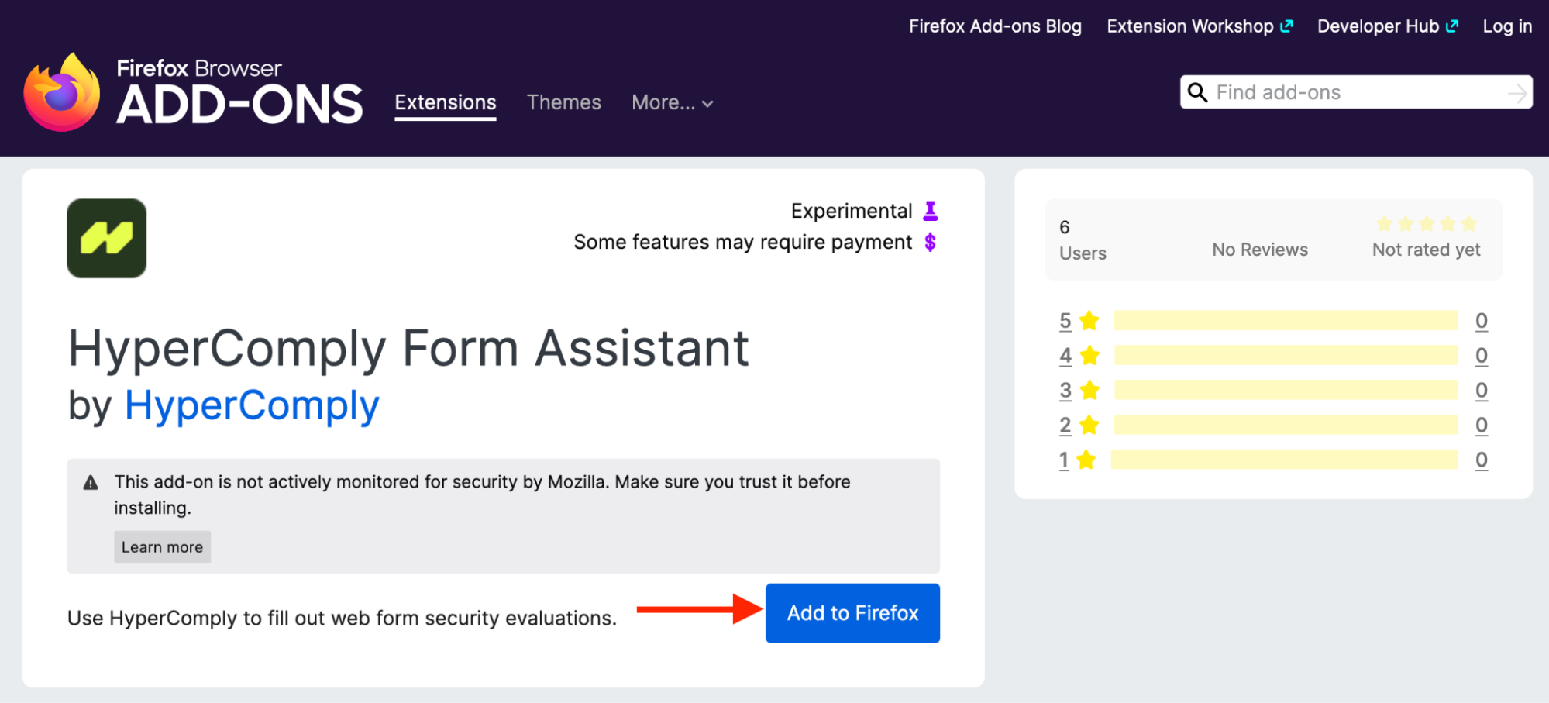Click the Experimental flask icon
Image resolution: width=1549 pixels, height=703 pixels.
pos(931,211)
